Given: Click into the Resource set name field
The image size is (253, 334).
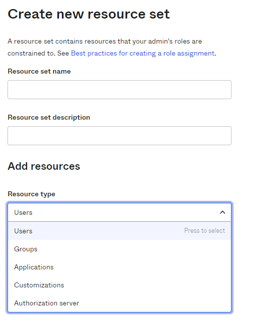Looking at the screenshot, I should [119, 90].
